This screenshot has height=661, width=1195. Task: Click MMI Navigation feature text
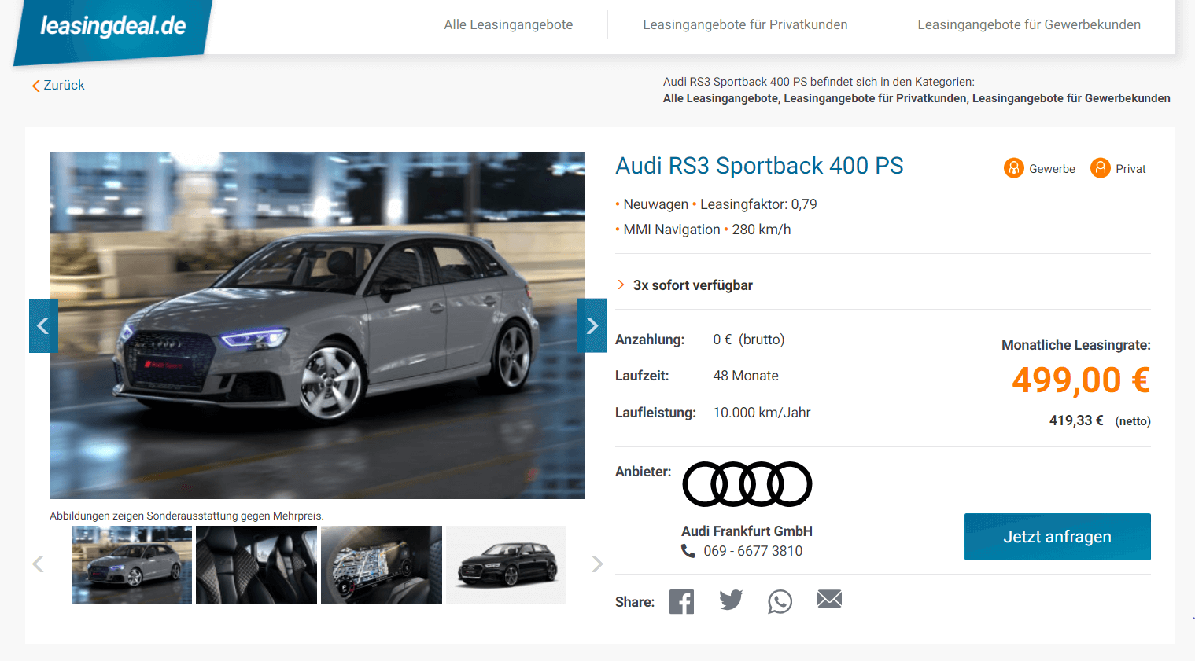(672, 230)
